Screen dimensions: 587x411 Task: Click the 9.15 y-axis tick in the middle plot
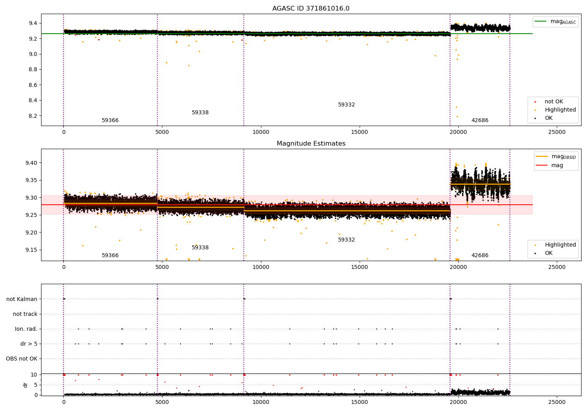(31, 250)
